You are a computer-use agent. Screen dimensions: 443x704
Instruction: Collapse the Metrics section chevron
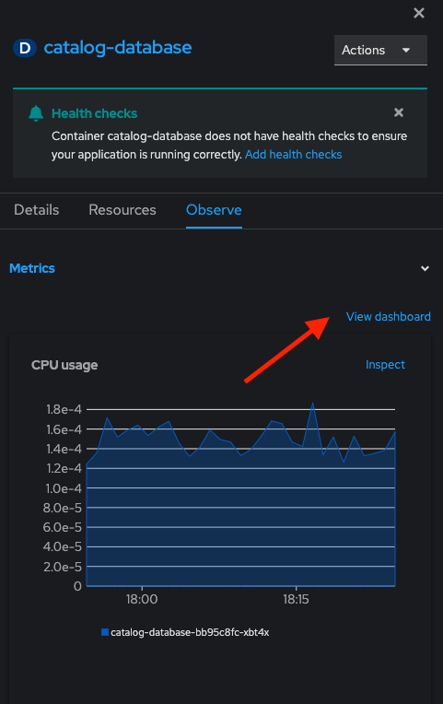click(x=425, y=268)
